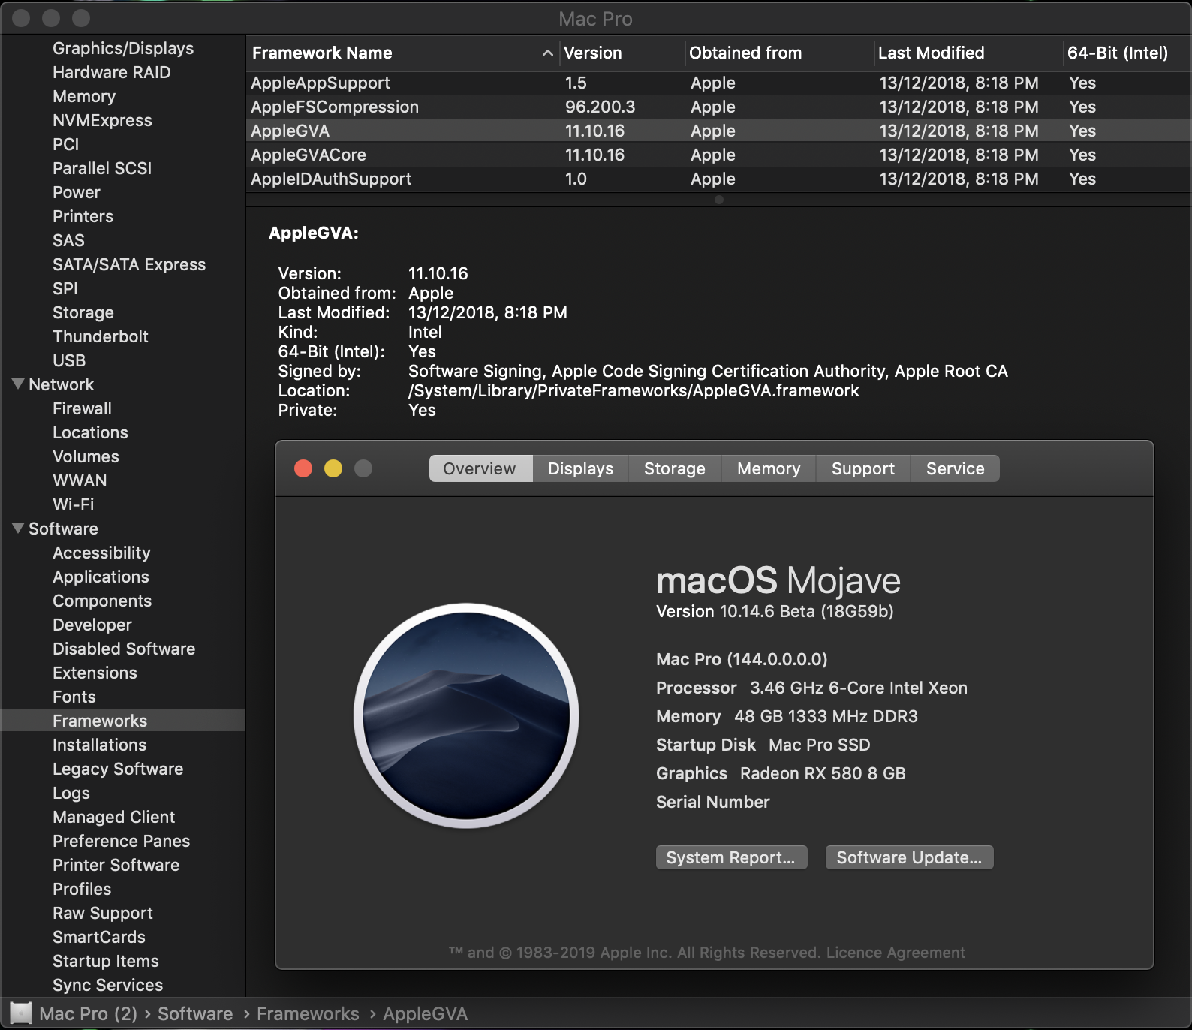Click AppleGVA in the bottom path bar

coord(425,1014)
